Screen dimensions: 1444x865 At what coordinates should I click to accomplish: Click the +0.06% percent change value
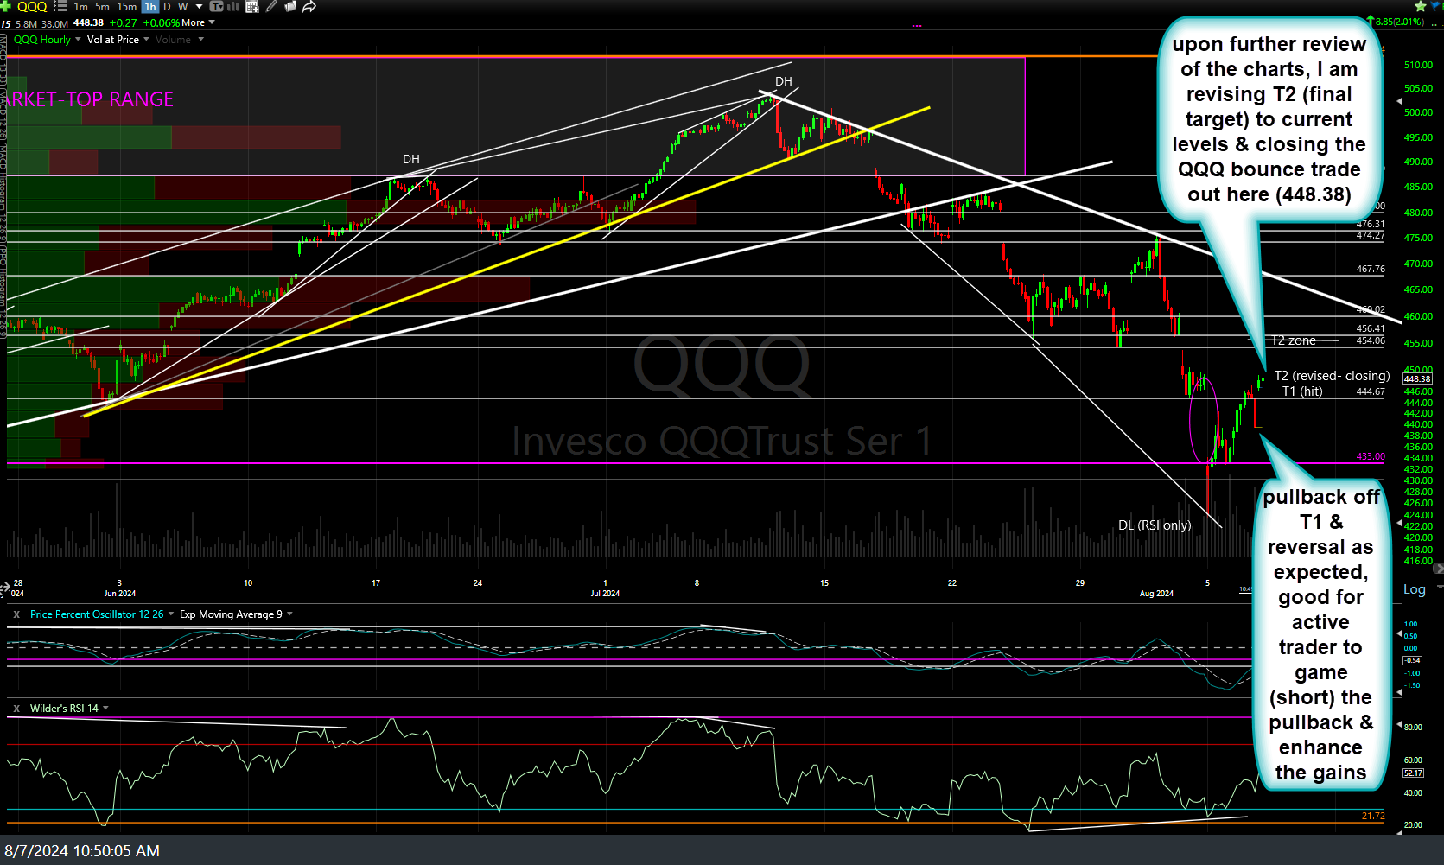162,22
